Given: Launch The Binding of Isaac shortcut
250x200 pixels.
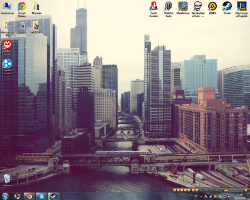Looking at the screenshot, I should [x=197, y=7].
